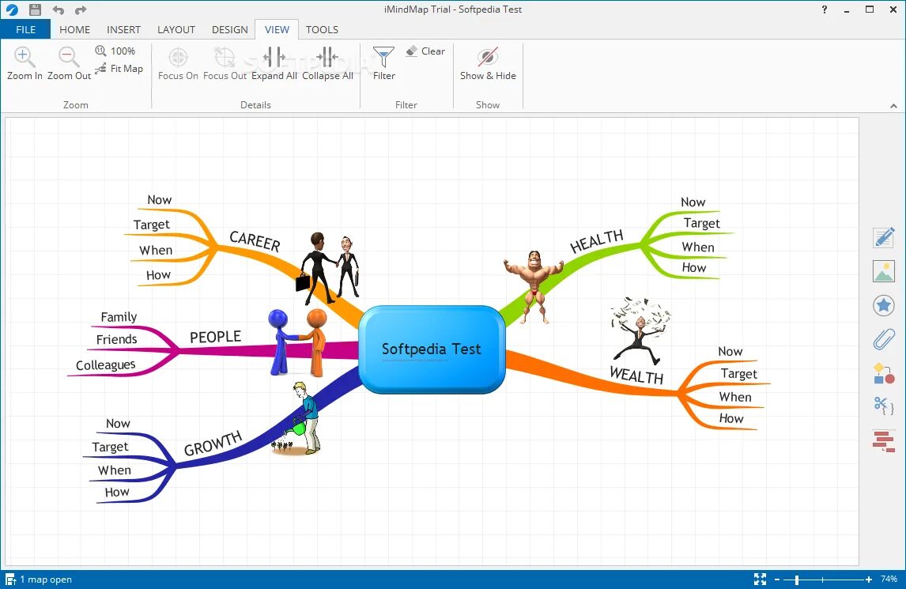
Task: Select Now under HEALTH
Action: [693, 202]
